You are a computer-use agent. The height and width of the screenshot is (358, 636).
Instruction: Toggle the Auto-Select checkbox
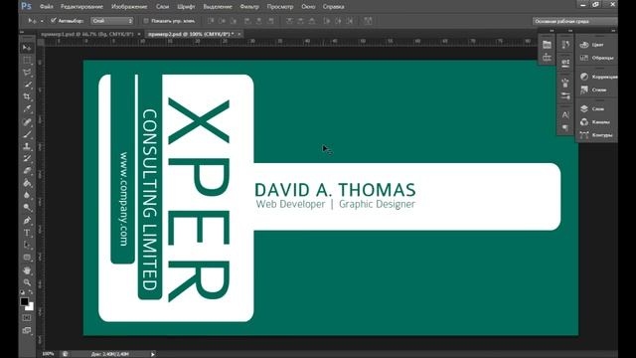(53, 21)
